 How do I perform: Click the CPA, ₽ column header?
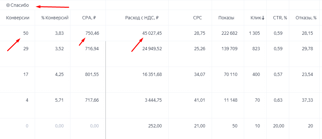89,18
